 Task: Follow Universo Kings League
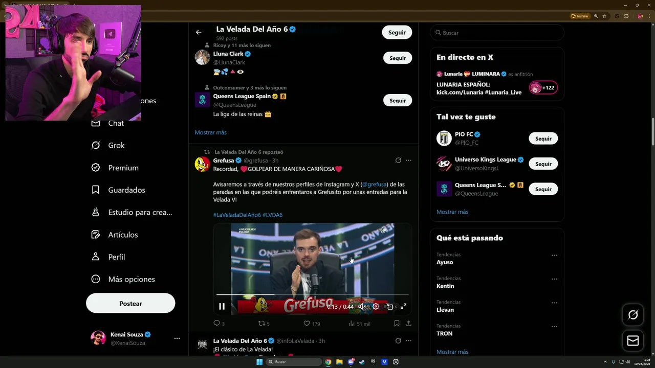pyautogui.click(x=543, y=164)
